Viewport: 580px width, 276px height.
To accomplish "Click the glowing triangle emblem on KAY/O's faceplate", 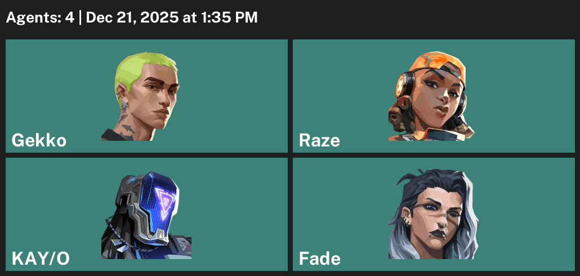I will 162,203.
